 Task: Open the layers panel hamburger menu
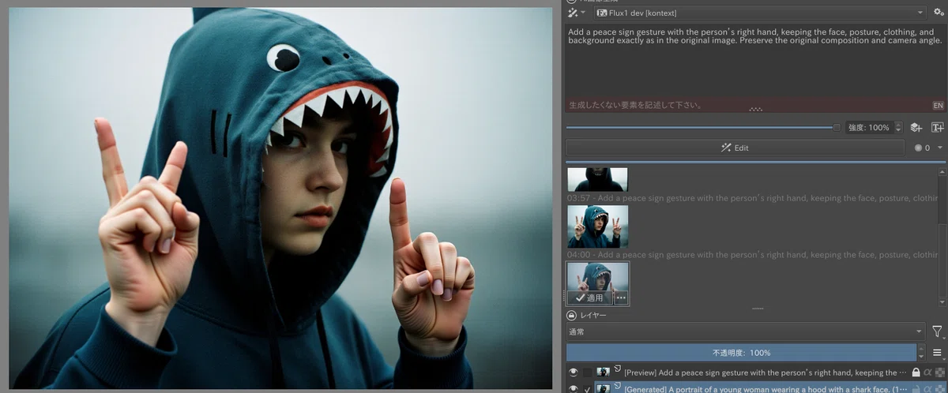coord(937,353)
